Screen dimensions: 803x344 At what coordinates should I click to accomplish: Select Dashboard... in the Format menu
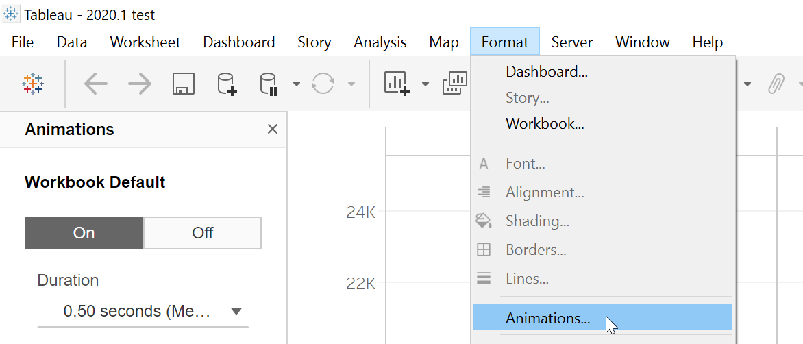point(546,71)
